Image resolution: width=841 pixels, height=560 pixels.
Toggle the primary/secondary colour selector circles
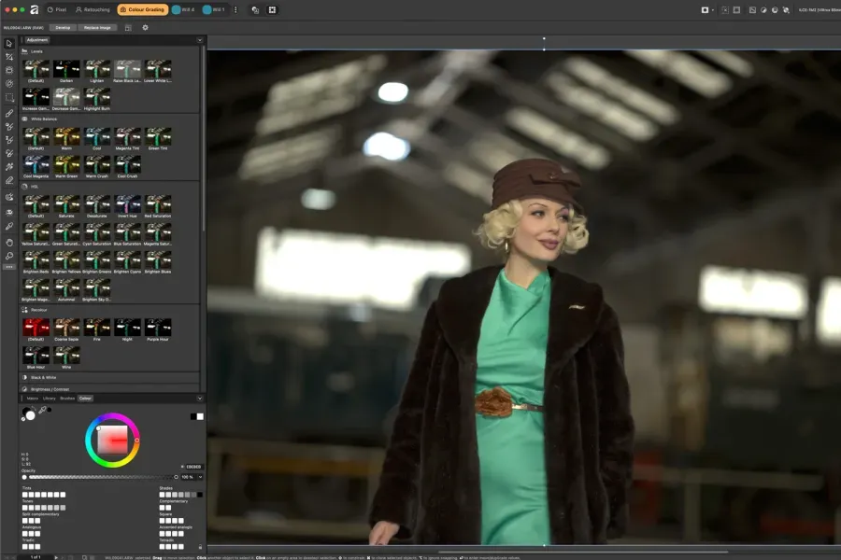pyautogui.click(x=28, y=413)
